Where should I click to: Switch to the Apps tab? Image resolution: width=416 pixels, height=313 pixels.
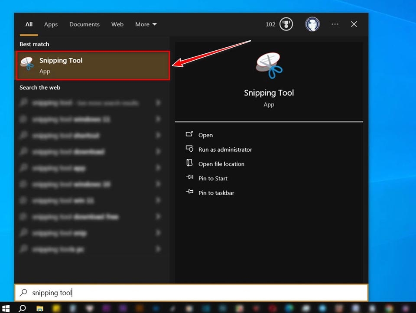[x=51, y=24]
